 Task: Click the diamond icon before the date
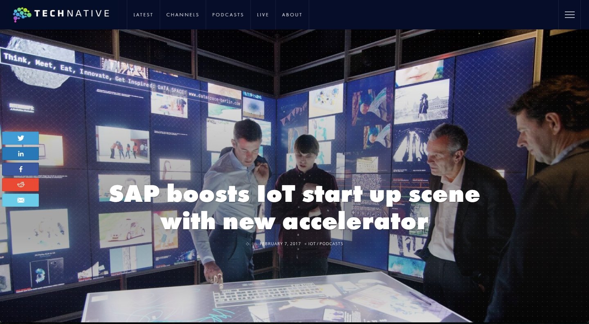pos(247,244)
